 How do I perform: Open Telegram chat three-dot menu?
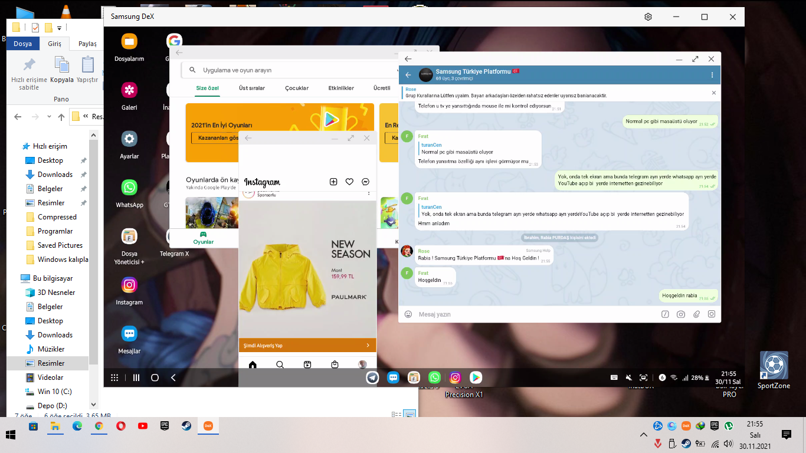[x=712, y=75]
